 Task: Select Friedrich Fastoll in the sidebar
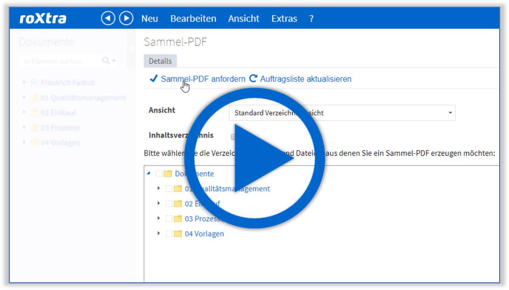point(68,83)
